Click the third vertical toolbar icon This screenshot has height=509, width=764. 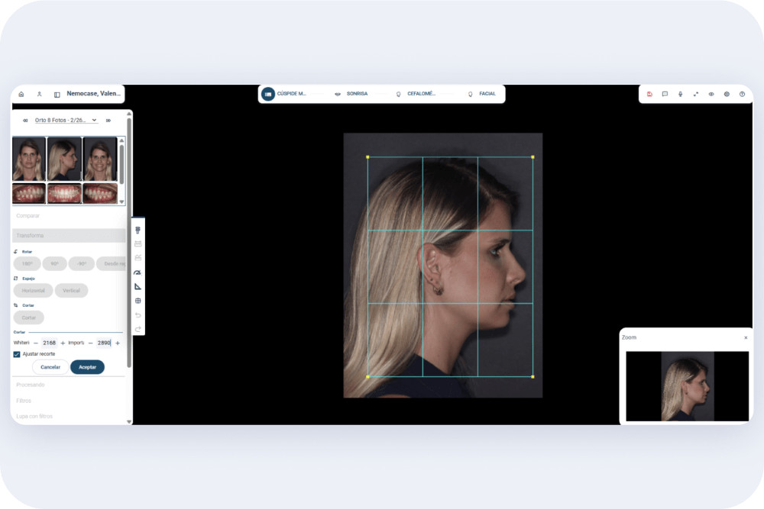pyautogui.click(x=138, y=258)
